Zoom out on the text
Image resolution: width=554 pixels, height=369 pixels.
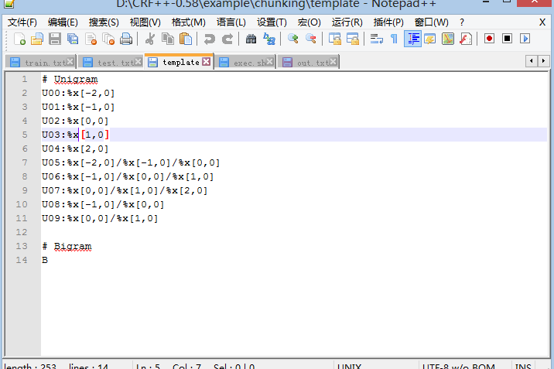(x=311, y=39)
